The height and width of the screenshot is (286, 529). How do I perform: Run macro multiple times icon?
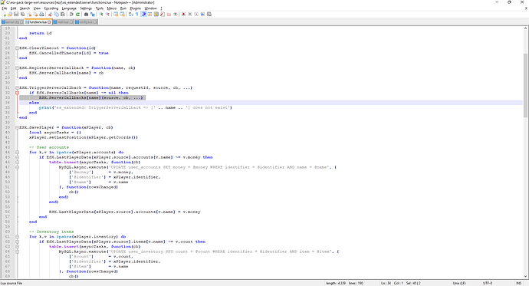pos(202,14)
